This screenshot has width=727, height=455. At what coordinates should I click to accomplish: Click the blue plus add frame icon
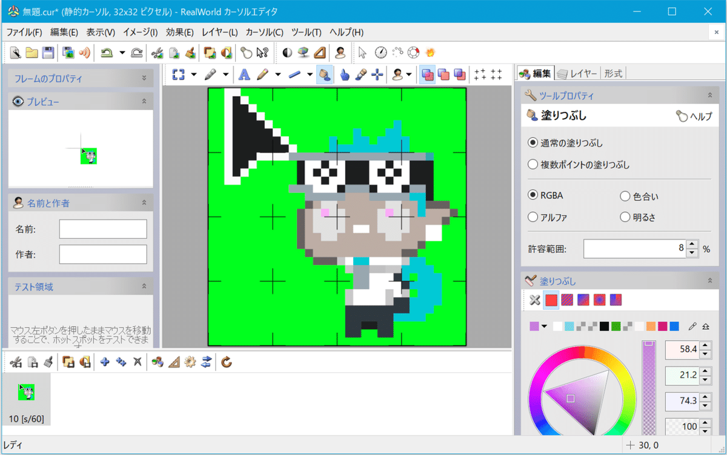[x=104, y=362]
